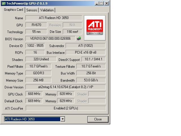Click the Die Size value 190 mm²
181x136 pixels.
pos(72,32)
